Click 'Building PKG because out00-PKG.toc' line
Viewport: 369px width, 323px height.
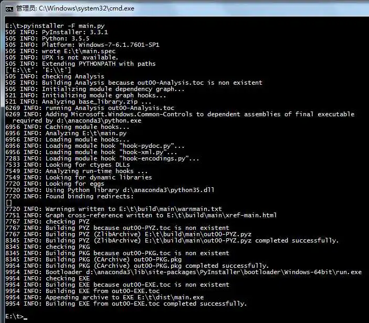click(x=117, y=254)
